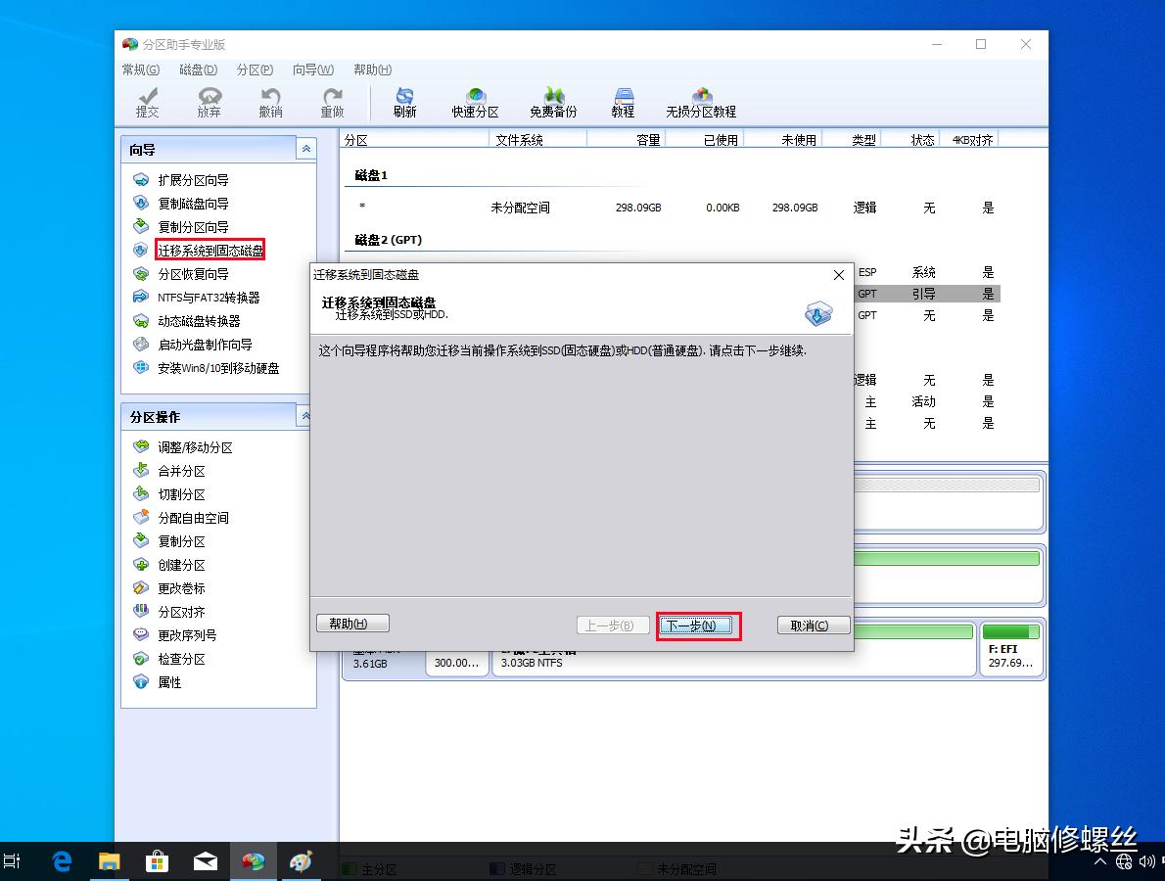Click the 重做 (Redo) toolbar icon
1165x881 pixels.
pos(331,101)
